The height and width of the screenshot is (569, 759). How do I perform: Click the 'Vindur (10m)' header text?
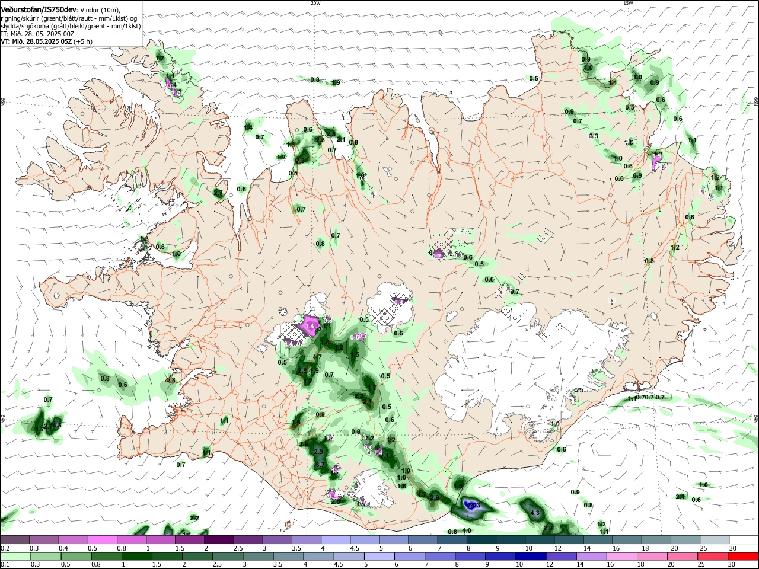tap(100, 10)
